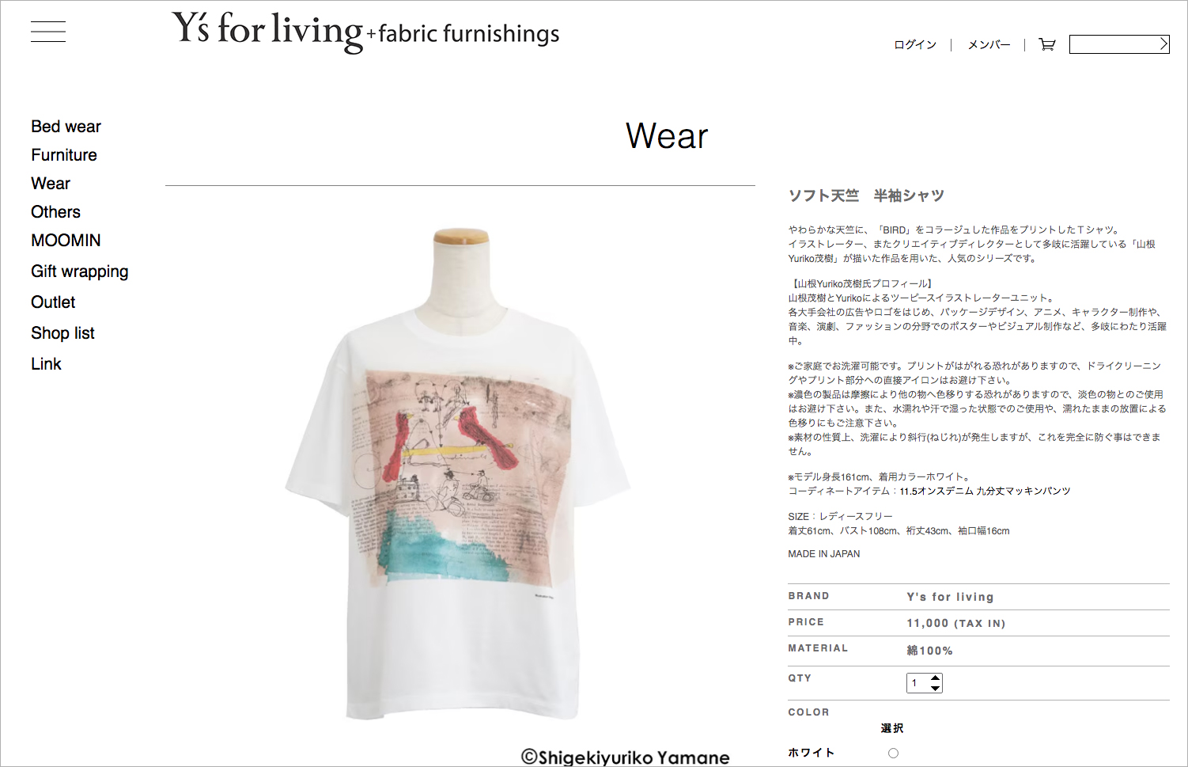
Task: Increase quantity with the up arrow
Action: tap(936, 678)
